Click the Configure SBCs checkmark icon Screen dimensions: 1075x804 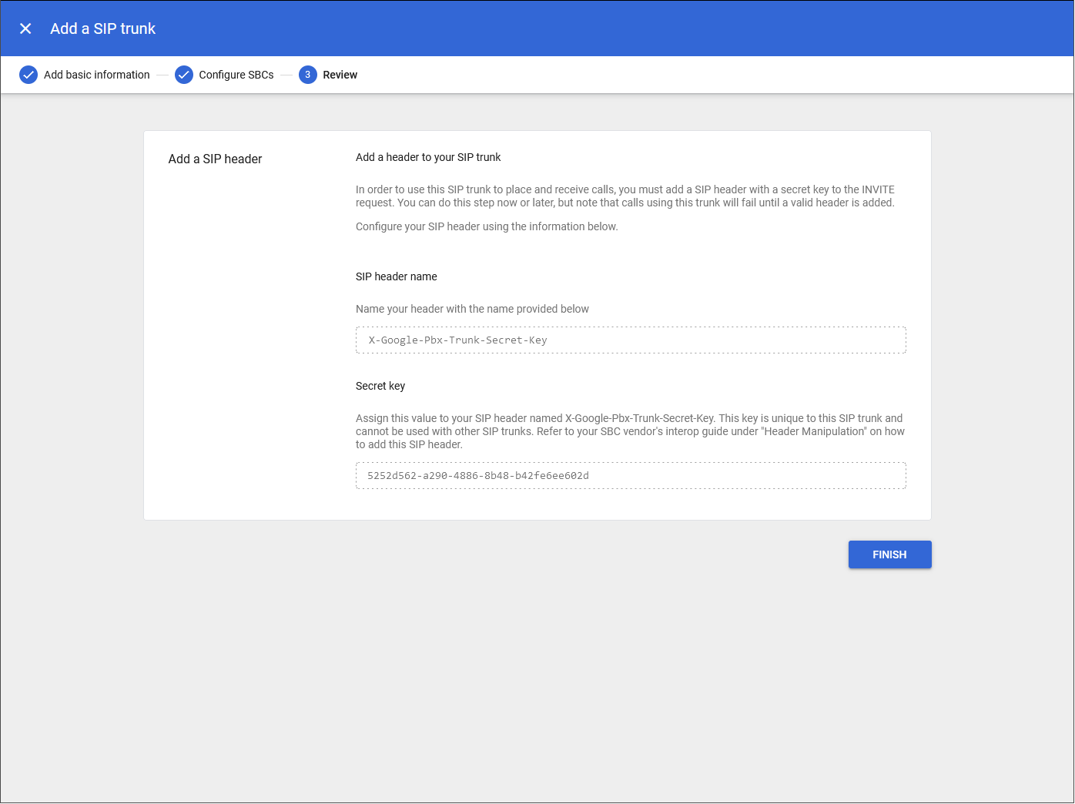coord(184,75)
